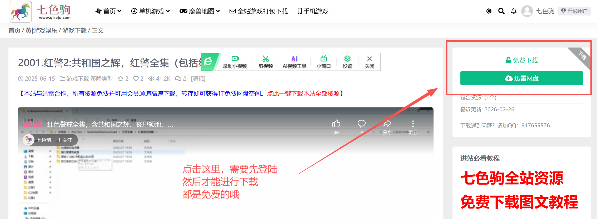Click the search magnifier icon in header
Viewport: 597px width, 219px height.
(501, 11)
